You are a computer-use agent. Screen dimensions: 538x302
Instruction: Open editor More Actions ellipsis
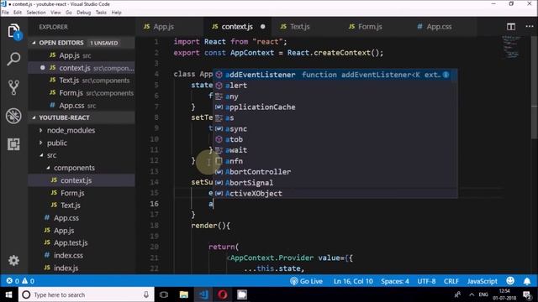pos(530,27)
